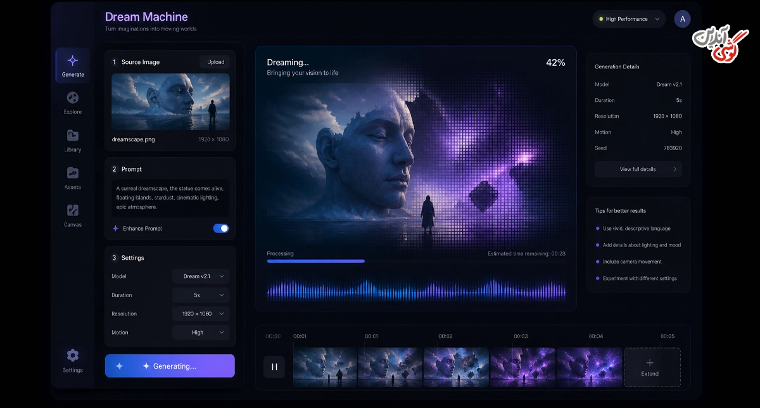The height and width of the screenshot is (408, 760).
Task: Click the Enhance Prompt sparkle icon
Action: (115, 228)
